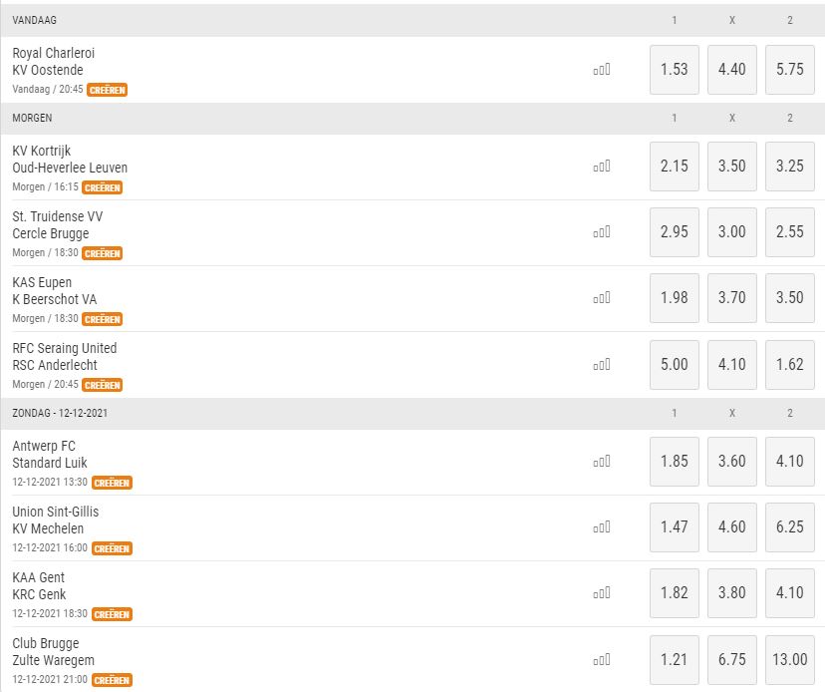Viewport: 825px width, 692px height.
Task: Click stats bars icon for St. Truidense VV
Action: coord(602,232)
